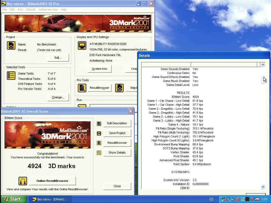Dismiss the Overall Score dialog with X
The height and width of the screenshot is (203, 271).
[131, 111]
